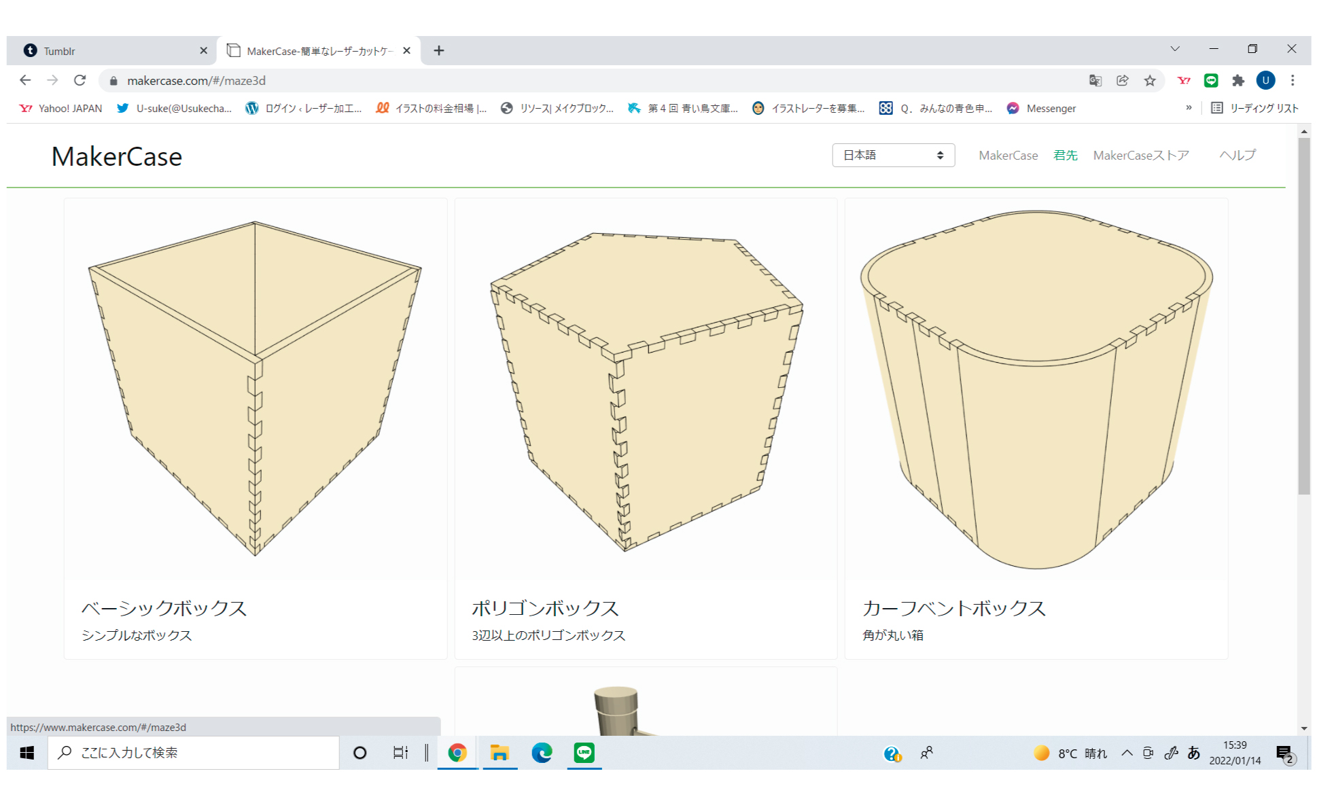Open the U-suke Twitter bookmark
Screen dimensions: 1317x801
[174, 108]
